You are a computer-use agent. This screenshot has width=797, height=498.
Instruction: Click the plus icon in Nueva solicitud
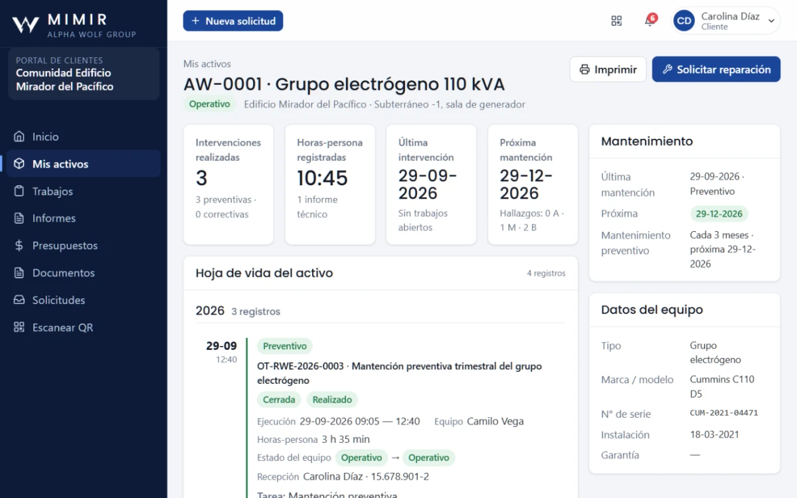point(195,21)
